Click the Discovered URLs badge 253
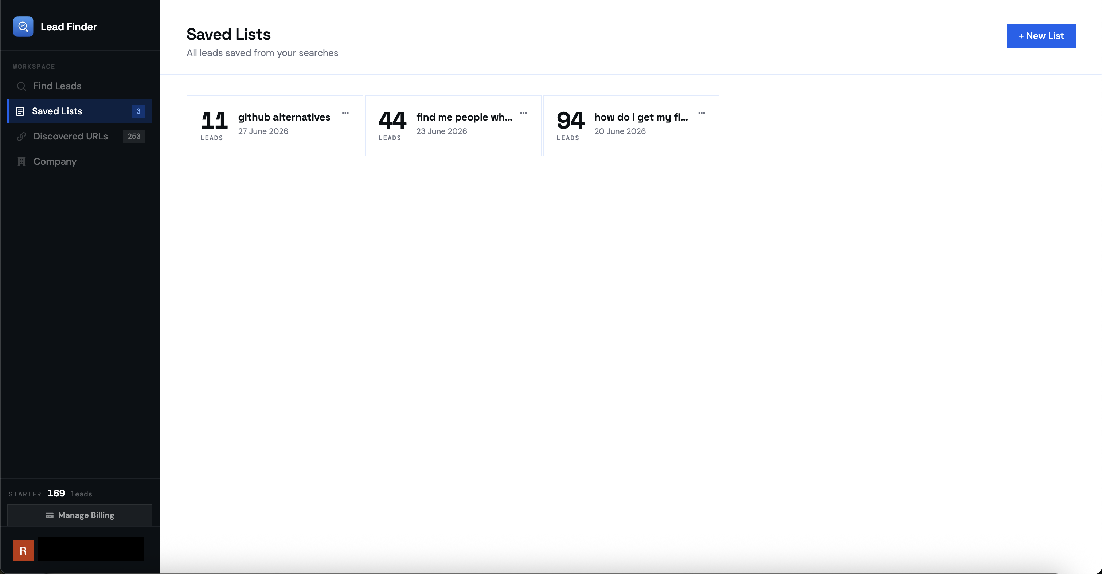 pos(134,137)
